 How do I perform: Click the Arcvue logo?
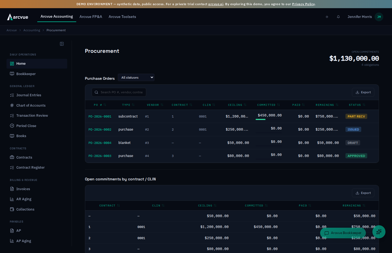pyautogui.click(x=18, y=17)
